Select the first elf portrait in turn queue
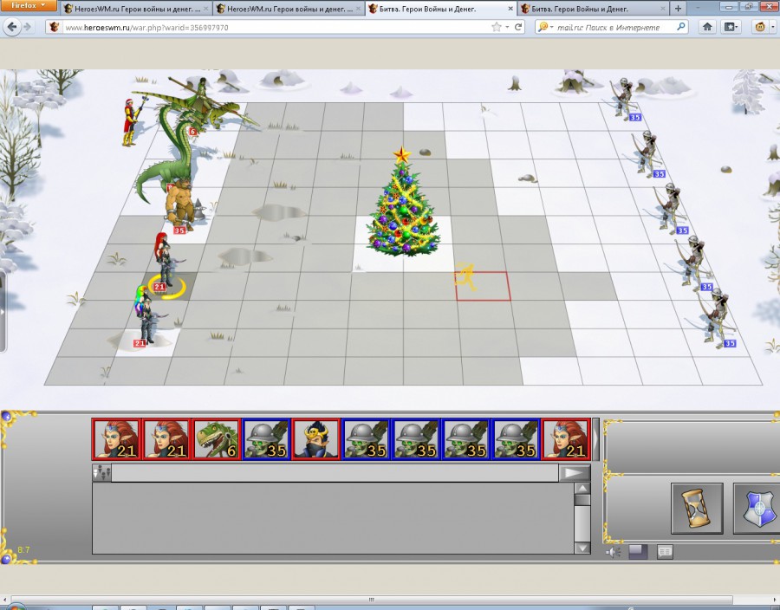 click(117, 439)
